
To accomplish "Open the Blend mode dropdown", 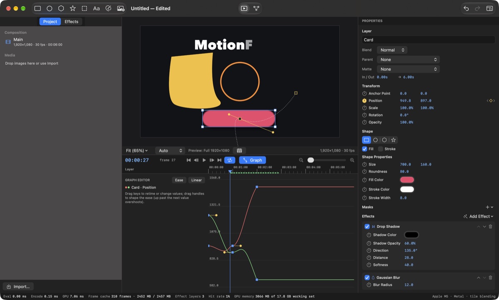I will 392,50.
